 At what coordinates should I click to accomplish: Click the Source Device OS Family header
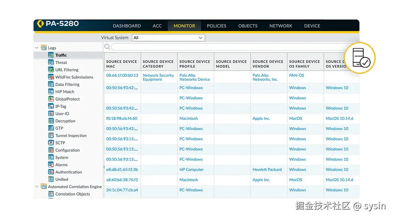[305, 61]
